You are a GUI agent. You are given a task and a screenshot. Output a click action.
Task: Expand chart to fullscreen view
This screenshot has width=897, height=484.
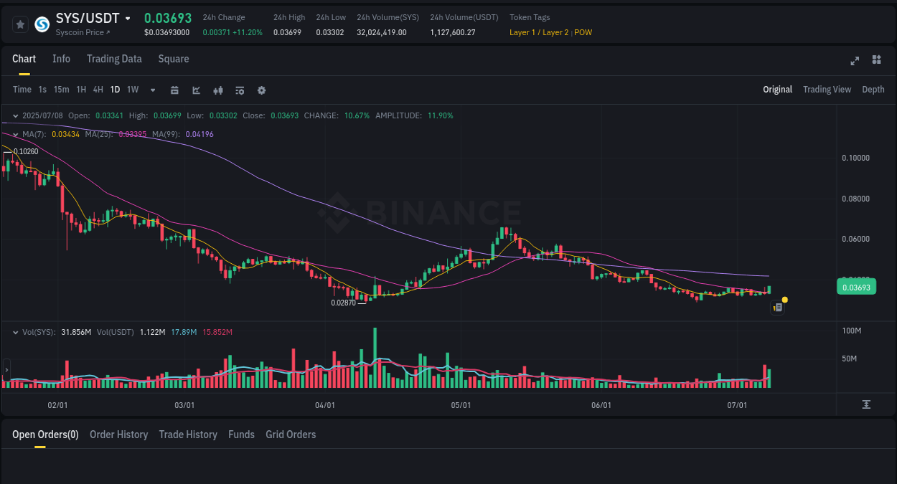pos(854,61)
